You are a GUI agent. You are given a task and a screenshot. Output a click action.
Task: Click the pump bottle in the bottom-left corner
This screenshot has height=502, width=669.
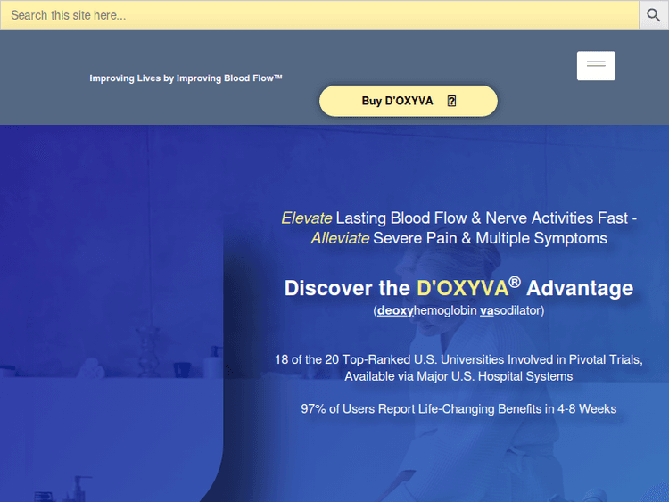click(x=81, y=489)
